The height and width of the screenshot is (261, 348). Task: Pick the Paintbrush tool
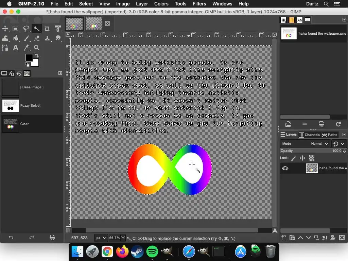click(x=26, y=38)
